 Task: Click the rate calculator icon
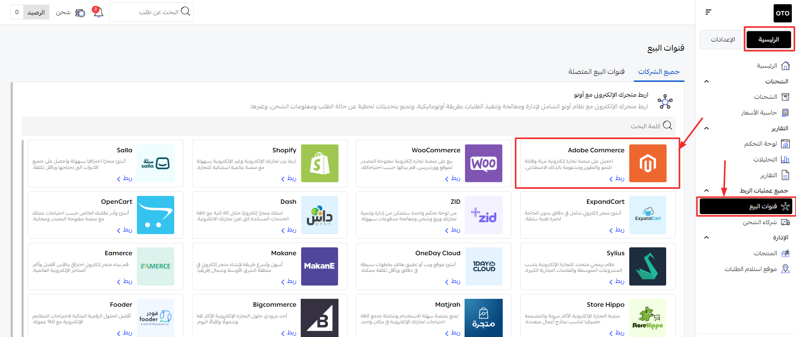[x=785, y=112]
